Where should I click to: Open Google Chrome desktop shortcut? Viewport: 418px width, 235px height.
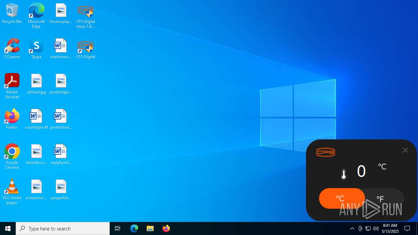point(12,157)
